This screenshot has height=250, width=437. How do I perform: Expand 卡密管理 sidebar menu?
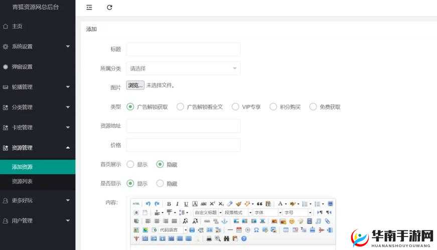point(38,127)
